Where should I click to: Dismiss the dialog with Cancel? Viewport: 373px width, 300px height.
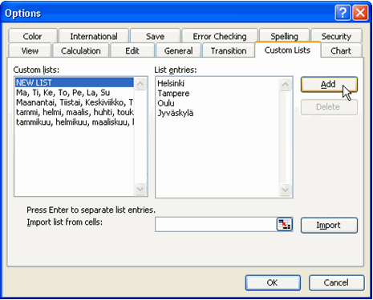tap(336, 282)
